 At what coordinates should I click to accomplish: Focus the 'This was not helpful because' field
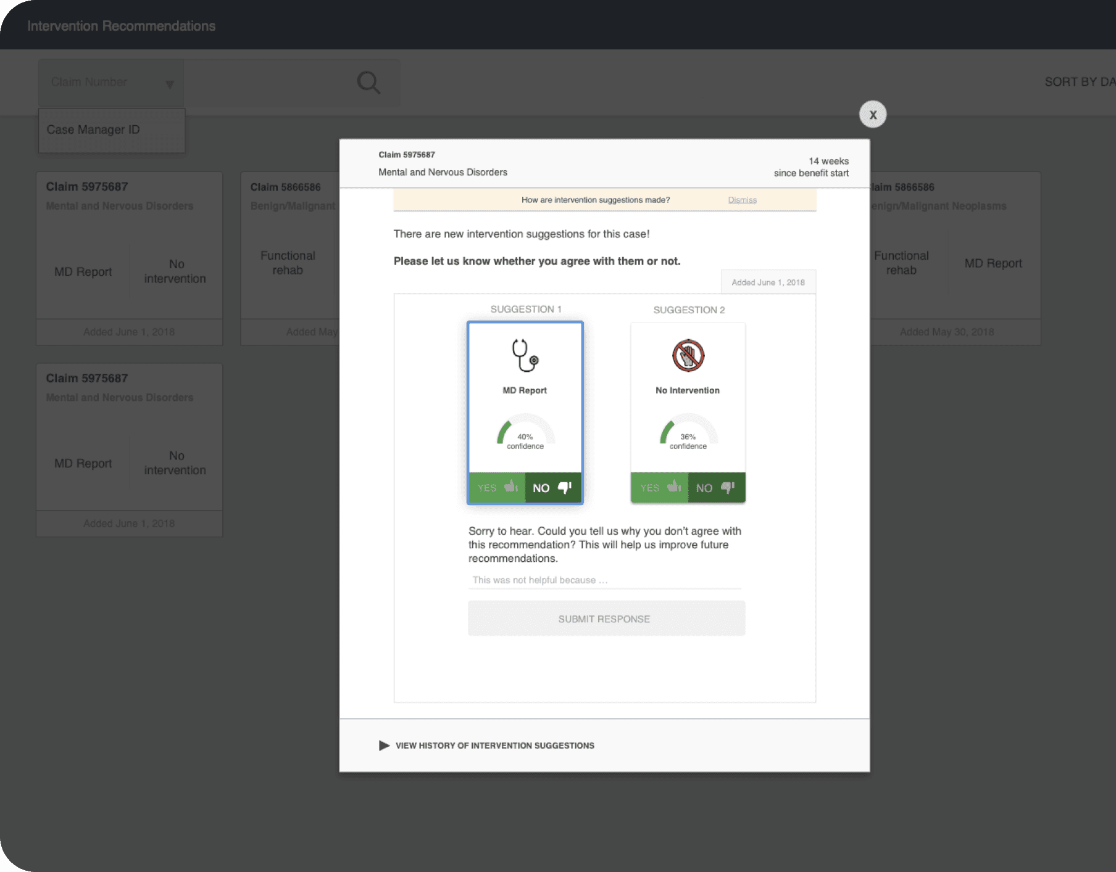click(605, 580)
